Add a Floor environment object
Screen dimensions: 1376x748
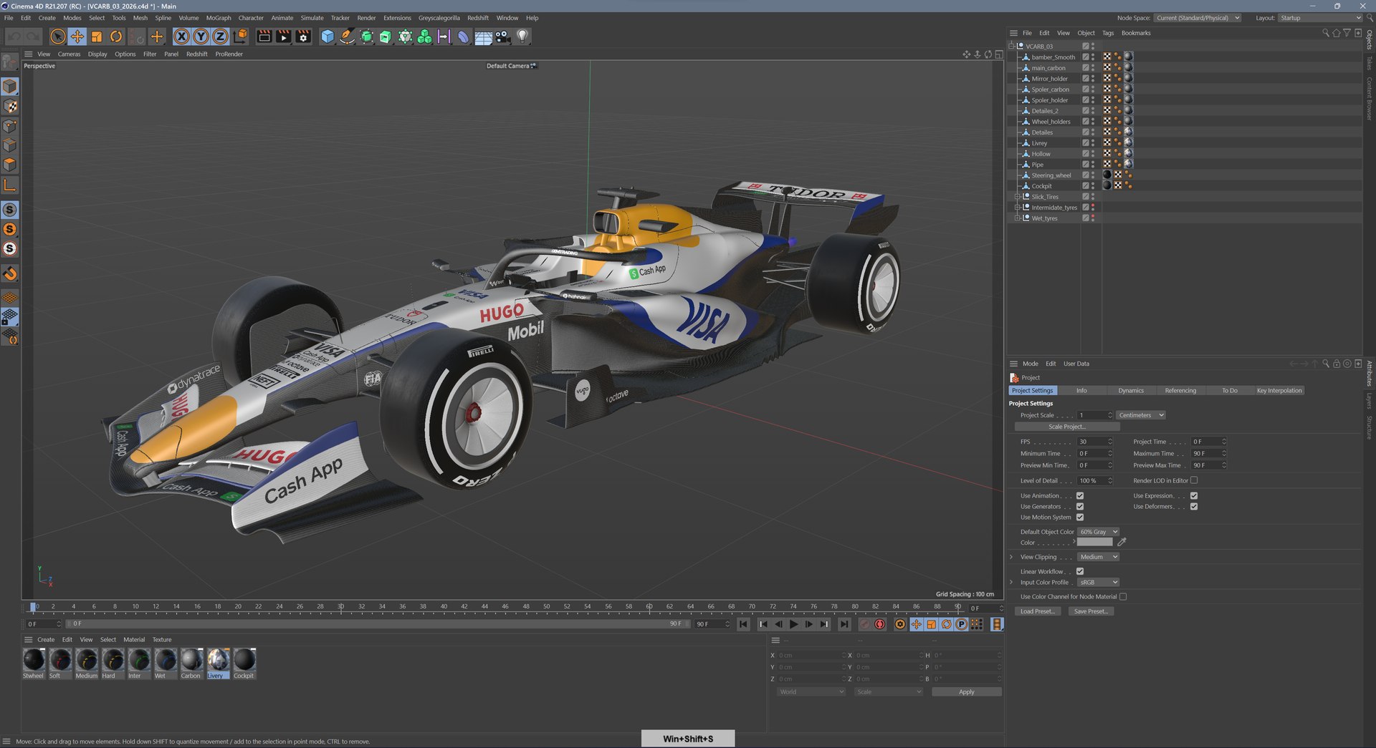(x=484, y=37)
